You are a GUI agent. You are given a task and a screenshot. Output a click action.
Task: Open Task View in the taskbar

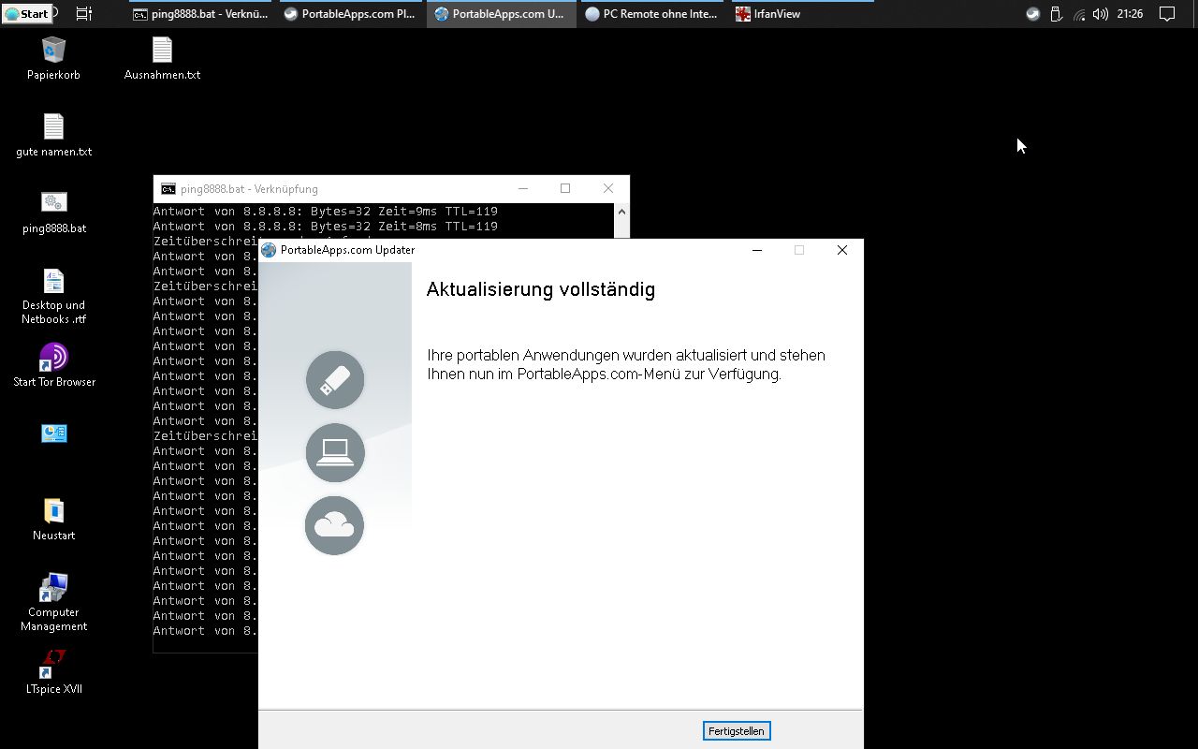coord(83,14)
